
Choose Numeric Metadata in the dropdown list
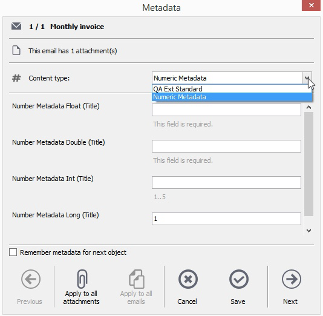[x=232, y=97]
